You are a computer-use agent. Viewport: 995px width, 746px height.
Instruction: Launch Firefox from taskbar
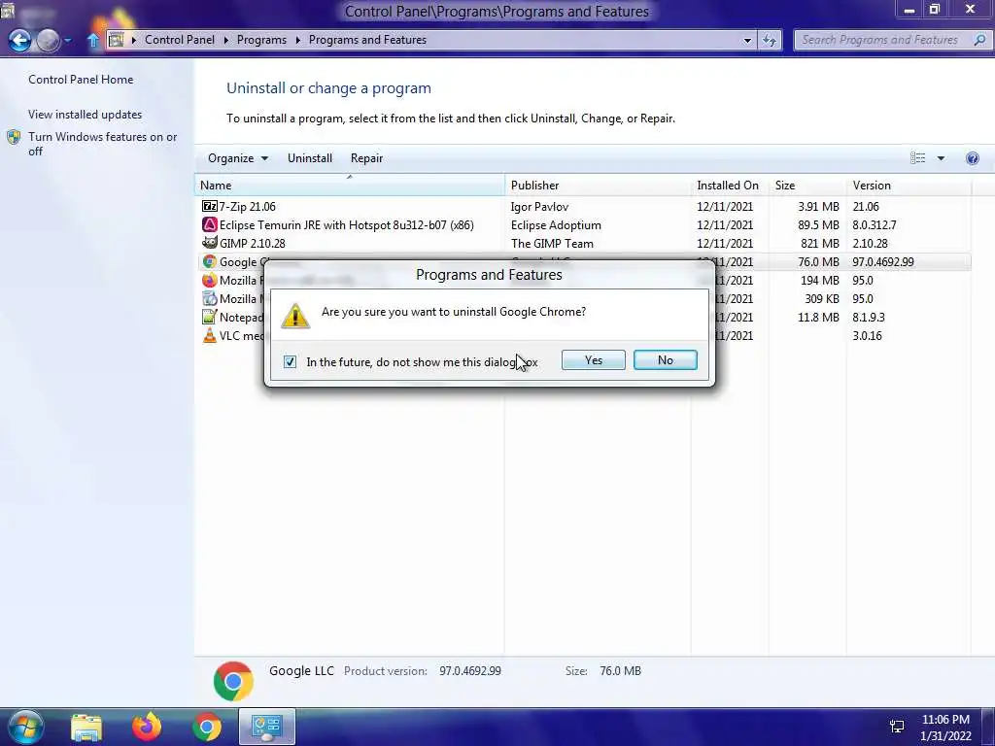pyautogui.click(x=146, y=727)
